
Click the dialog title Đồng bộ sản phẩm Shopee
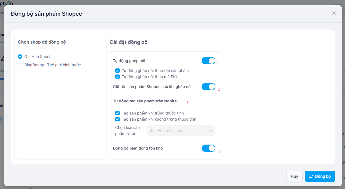46,14
